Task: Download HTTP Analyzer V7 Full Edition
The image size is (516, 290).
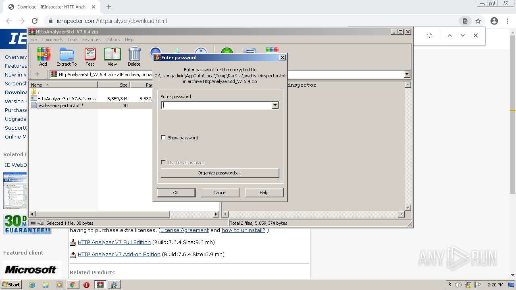Action: coord(114,242)
